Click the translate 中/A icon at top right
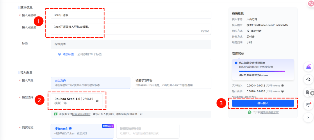Image resolution: width=314 pixels, height=140 pixels. coord(311,4)
